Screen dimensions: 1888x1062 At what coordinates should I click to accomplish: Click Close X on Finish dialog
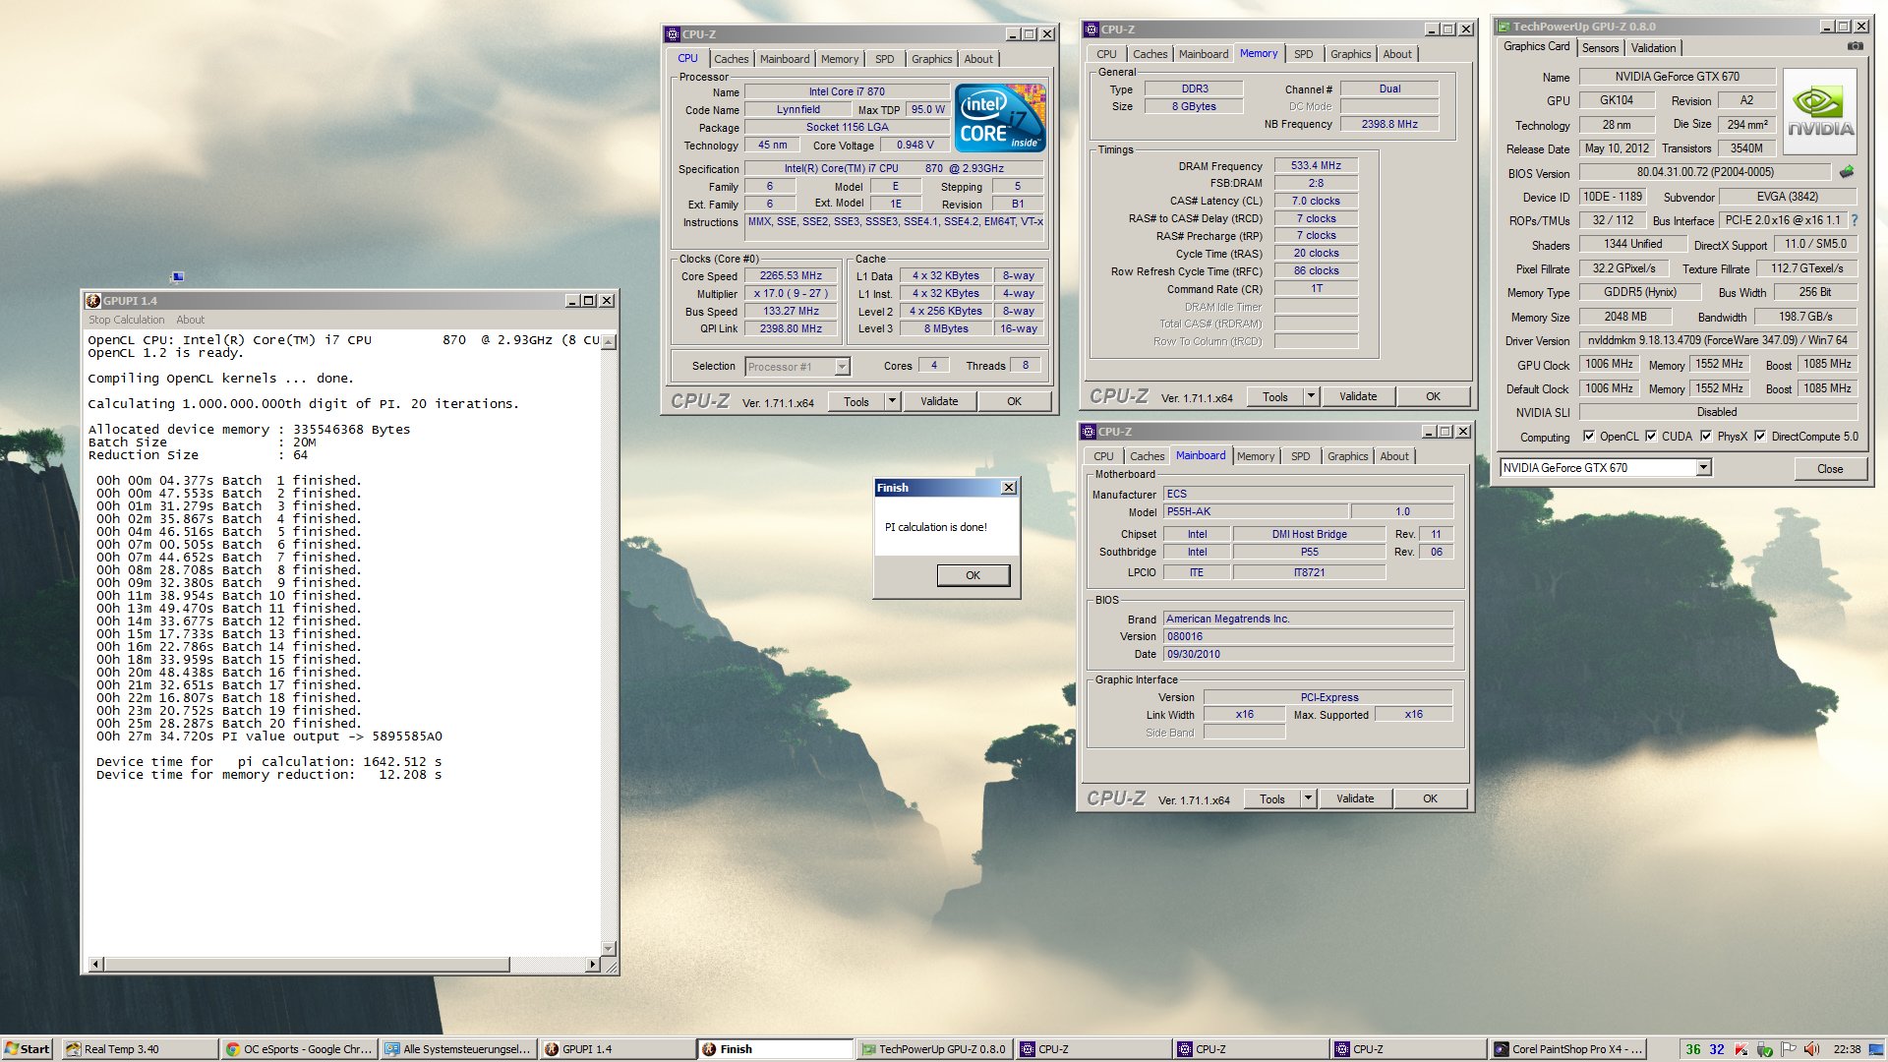pos(1008,488)
